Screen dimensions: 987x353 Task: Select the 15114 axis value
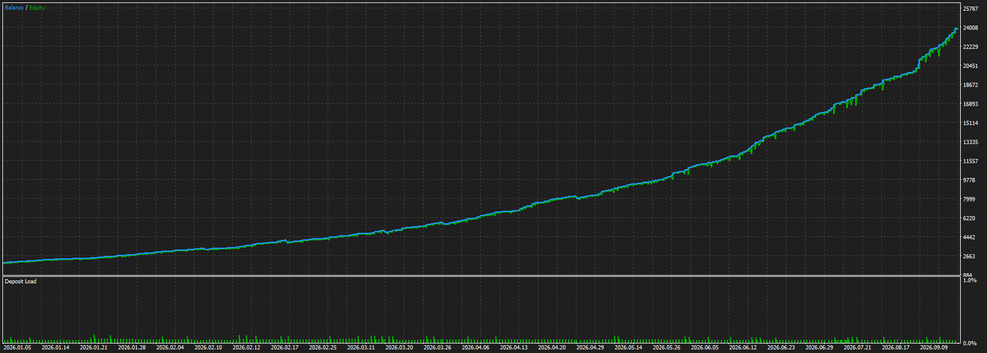[x=970, y=123]
